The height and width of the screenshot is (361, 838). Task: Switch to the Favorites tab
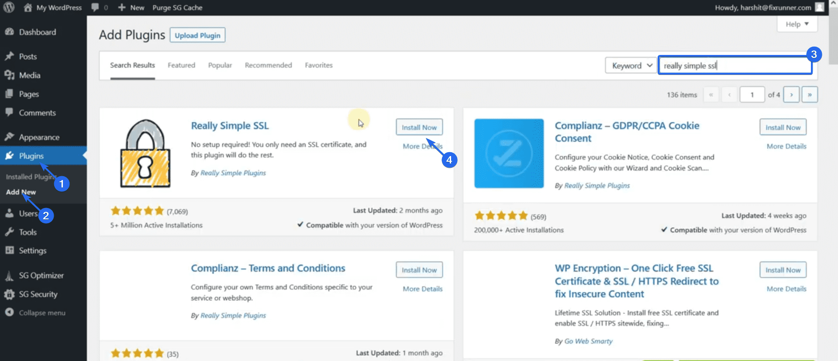pyautogui.click(x=319, y=65)
